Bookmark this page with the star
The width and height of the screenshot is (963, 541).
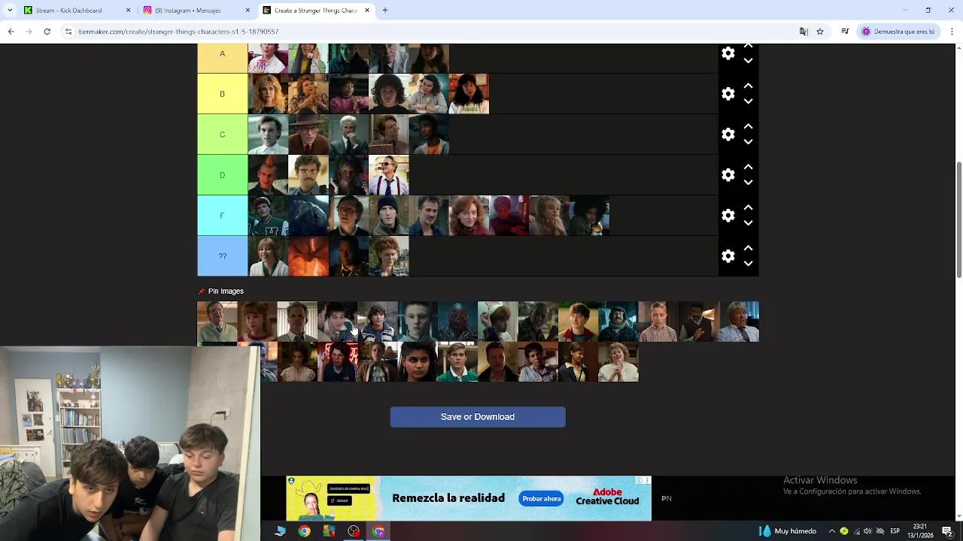pos(820,32)
